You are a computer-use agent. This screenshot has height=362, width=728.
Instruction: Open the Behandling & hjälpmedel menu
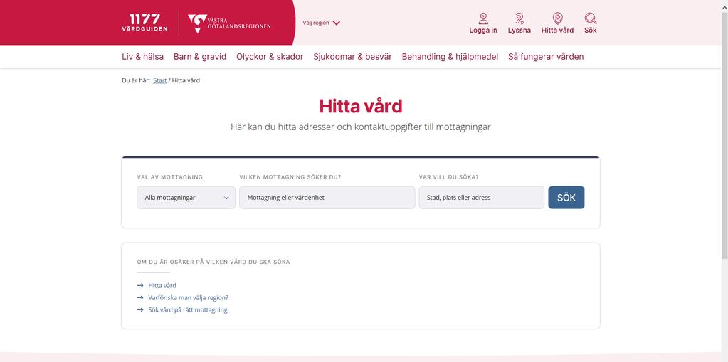click(x=450, y=57)
